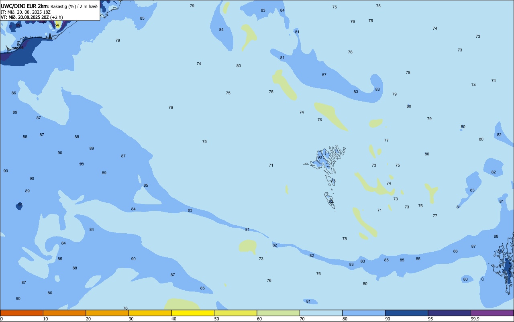Click the 60–70 pale green legend swatch
This screenshot has width=514, height=322.
[x=278, y=313]
